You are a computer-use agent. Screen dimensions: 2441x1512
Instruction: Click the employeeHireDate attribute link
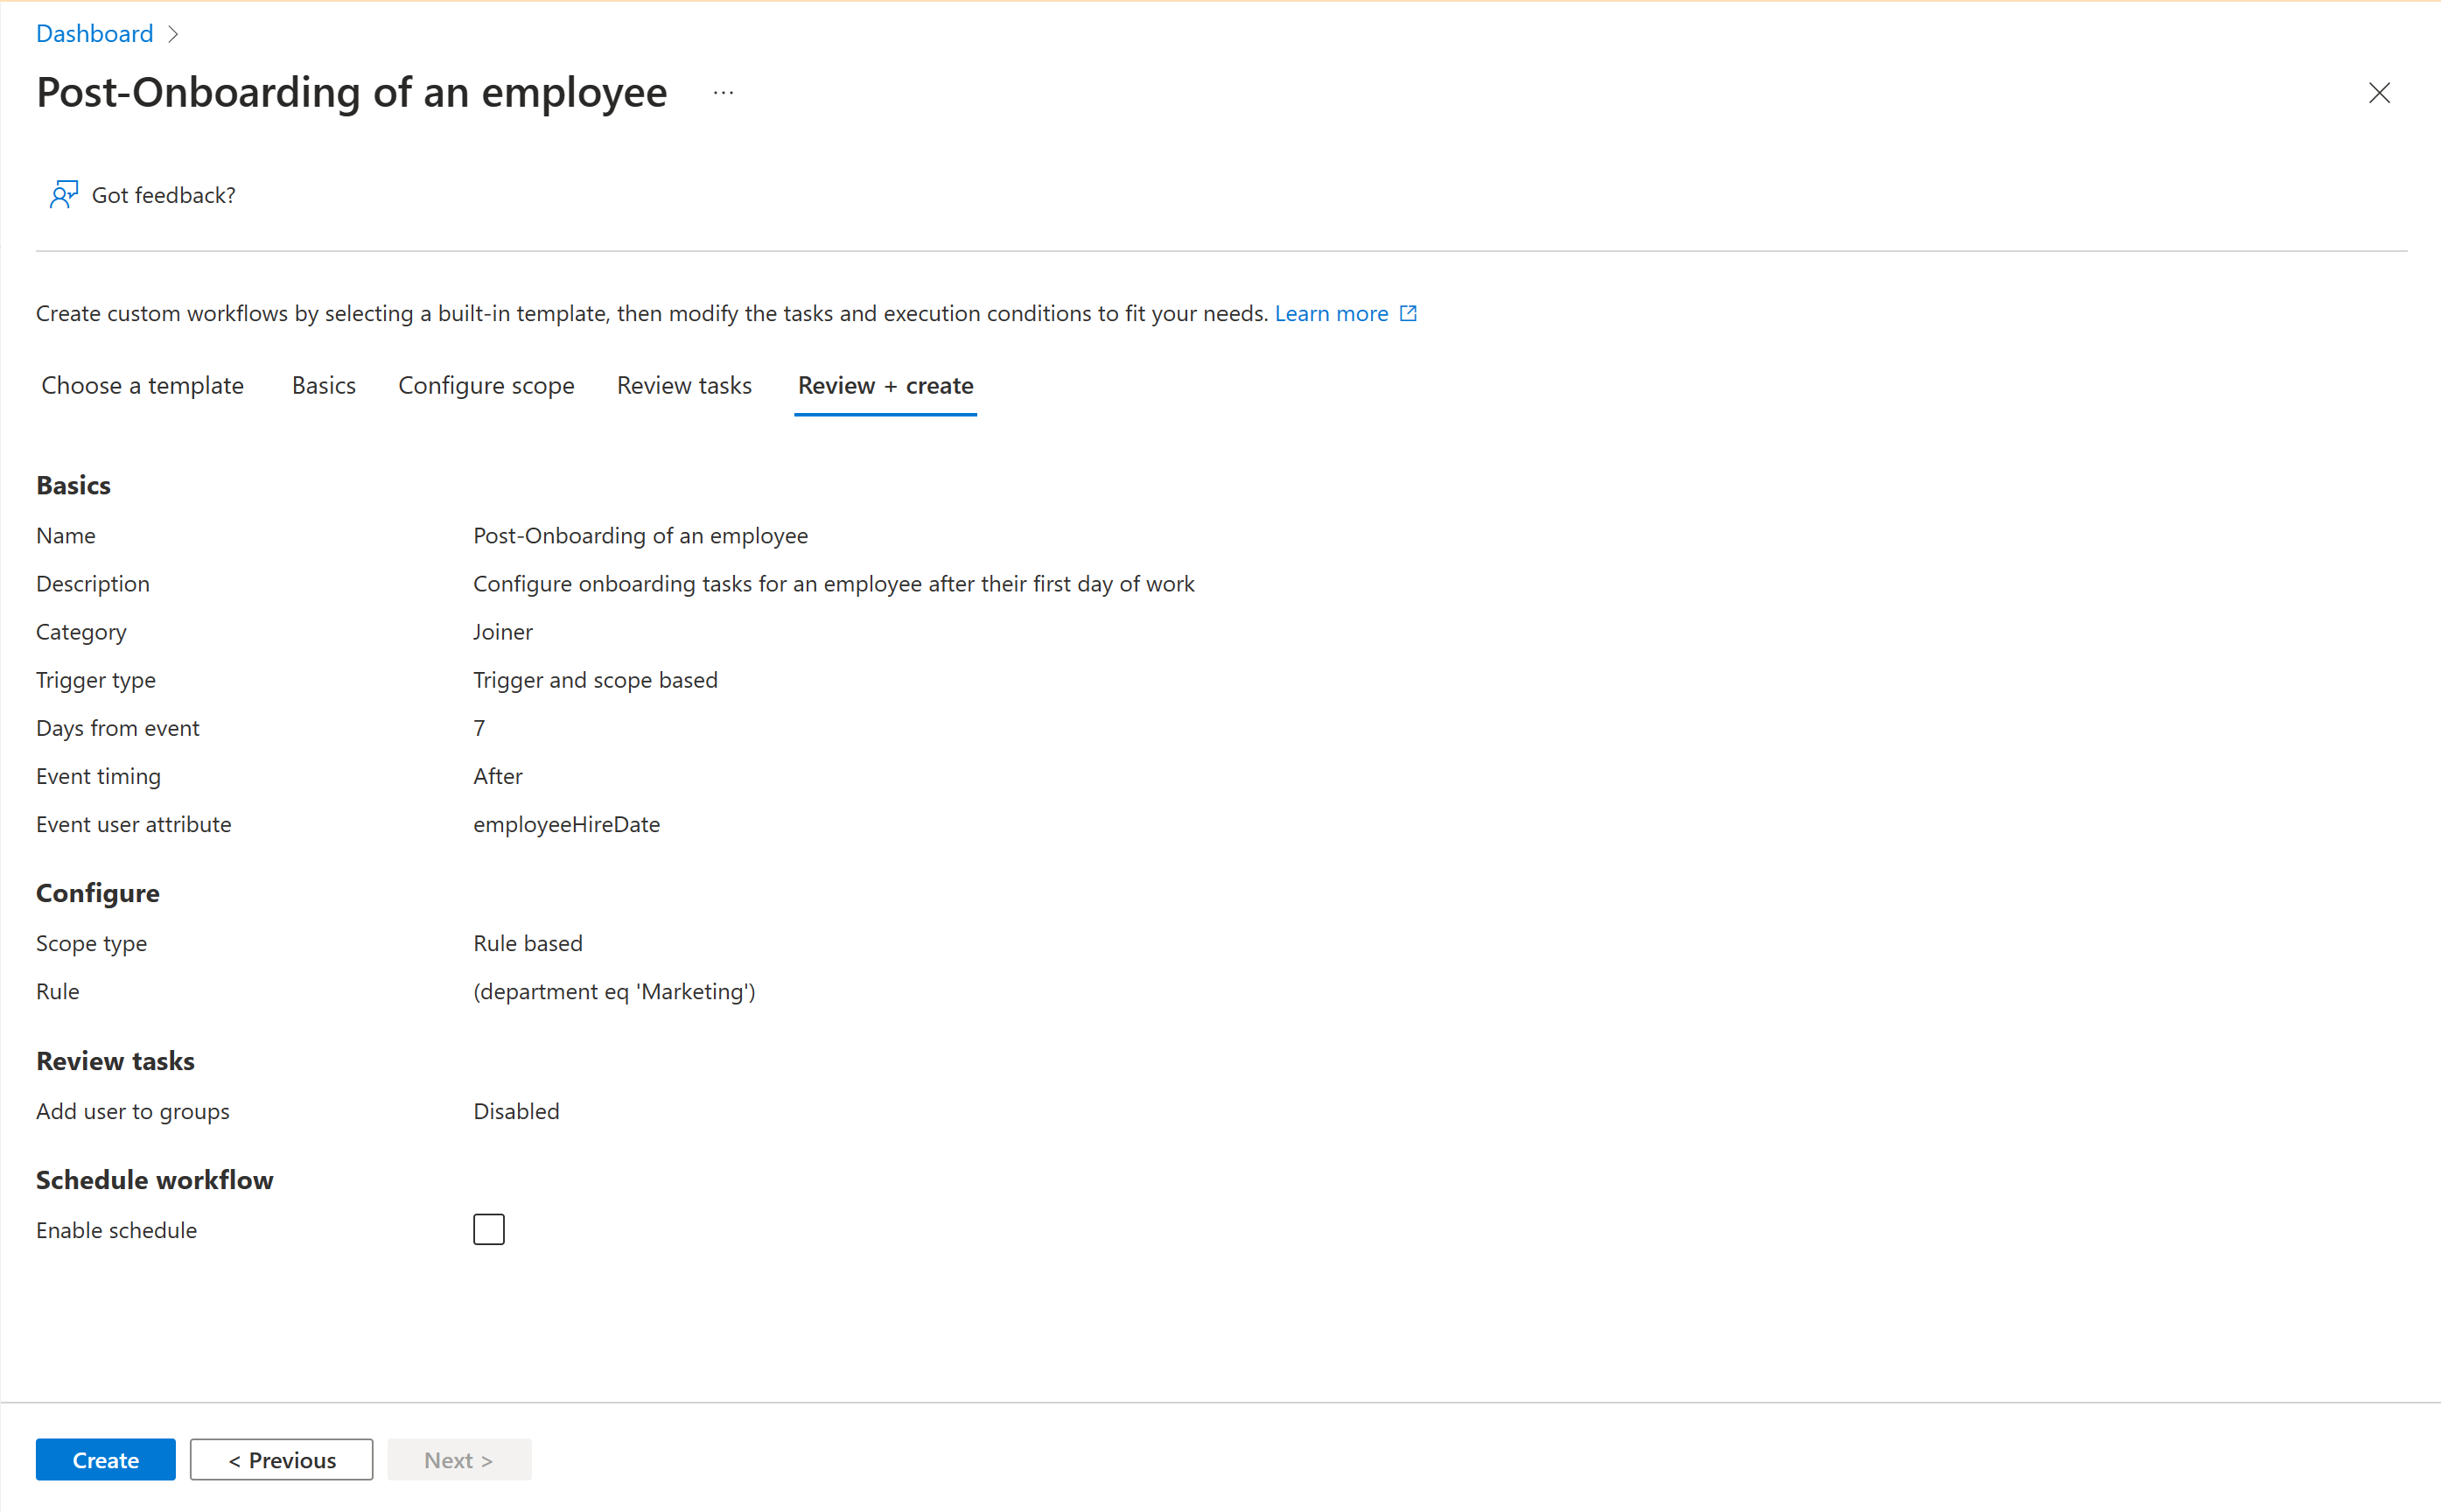point(567,823)
